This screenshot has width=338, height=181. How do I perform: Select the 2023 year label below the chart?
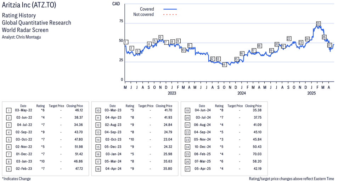tap(172, 93)
